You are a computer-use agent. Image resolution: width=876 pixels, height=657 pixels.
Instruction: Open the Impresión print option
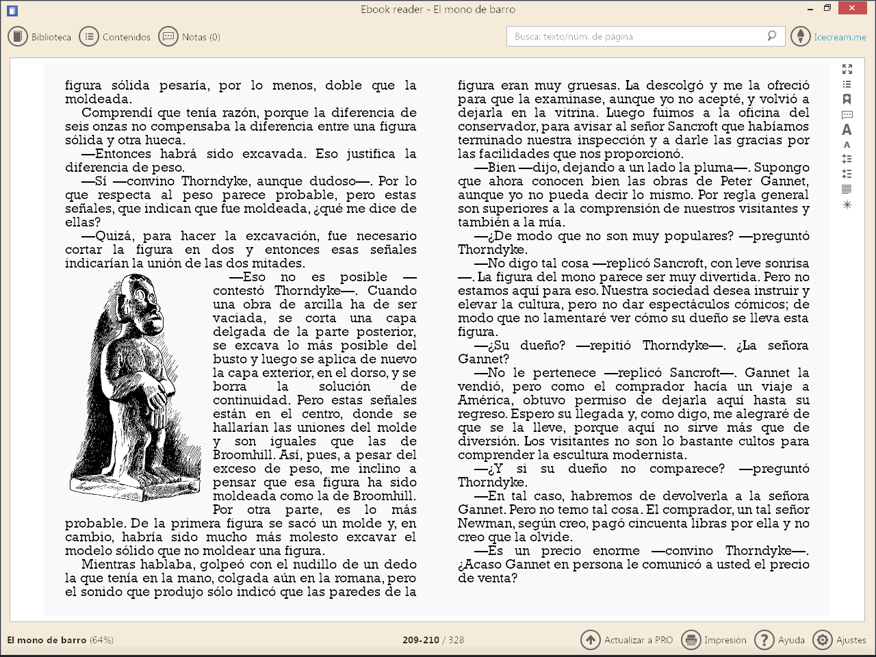tap(714, 640)
